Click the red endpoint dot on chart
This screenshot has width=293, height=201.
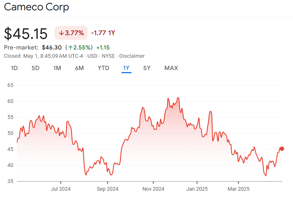coord(282,149)
